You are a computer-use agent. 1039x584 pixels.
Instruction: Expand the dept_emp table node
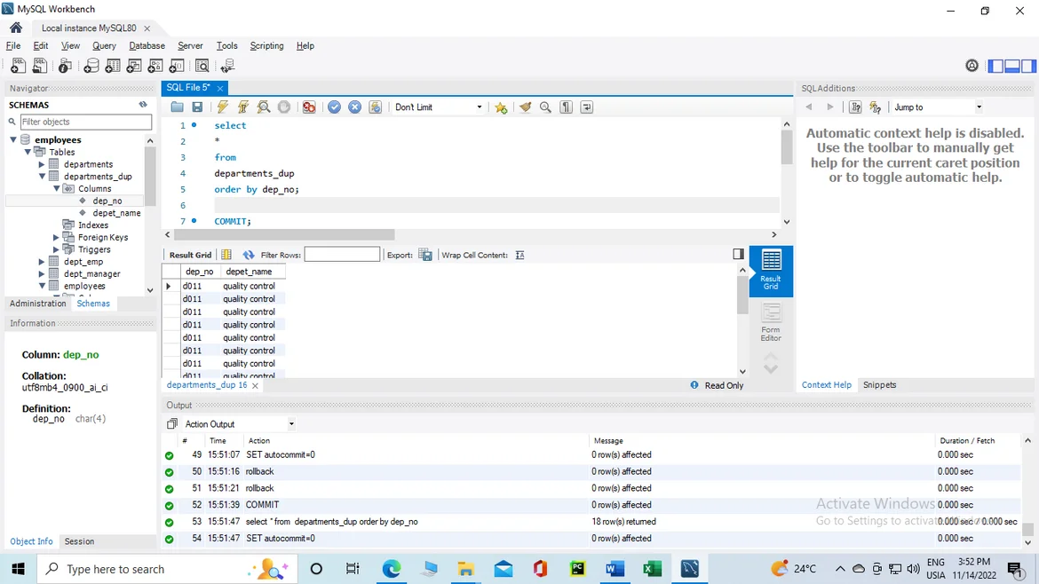[x=42, y=262]
